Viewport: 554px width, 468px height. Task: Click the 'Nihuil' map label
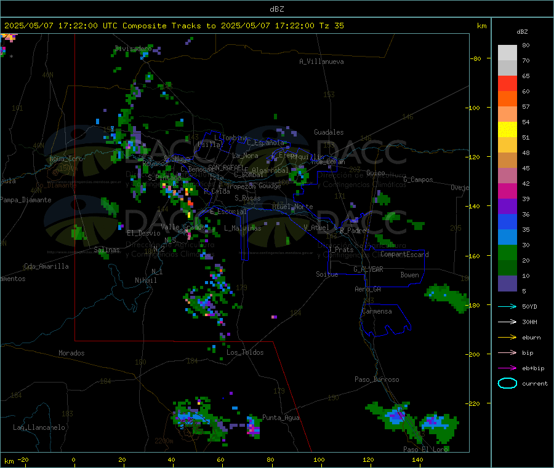pos(145,280)
